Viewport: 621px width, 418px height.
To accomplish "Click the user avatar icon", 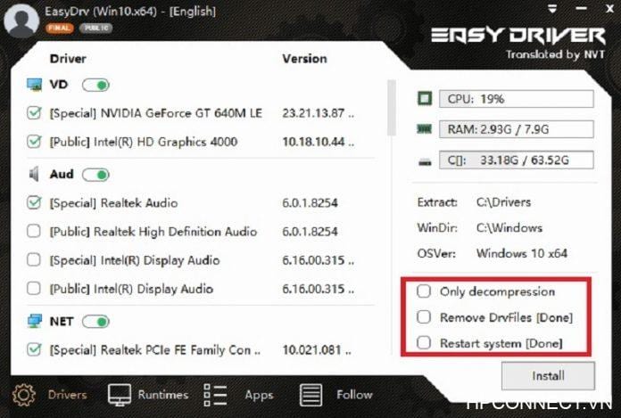I will 21,20.
